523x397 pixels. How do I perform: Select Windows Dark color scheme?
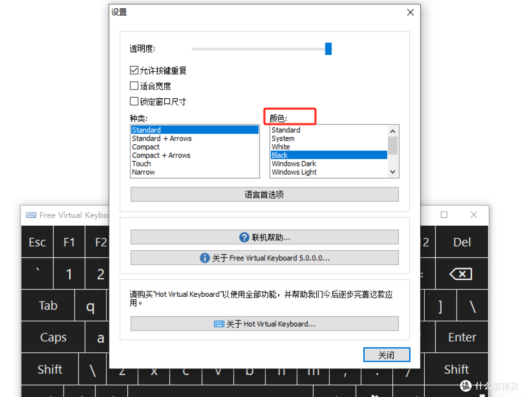pos(329,164)
